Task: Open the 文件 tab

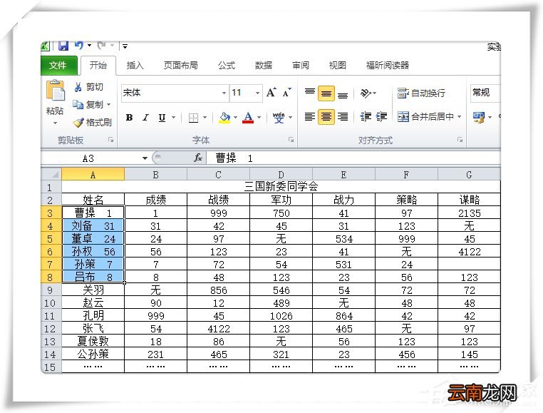Action: coord(59,66)
